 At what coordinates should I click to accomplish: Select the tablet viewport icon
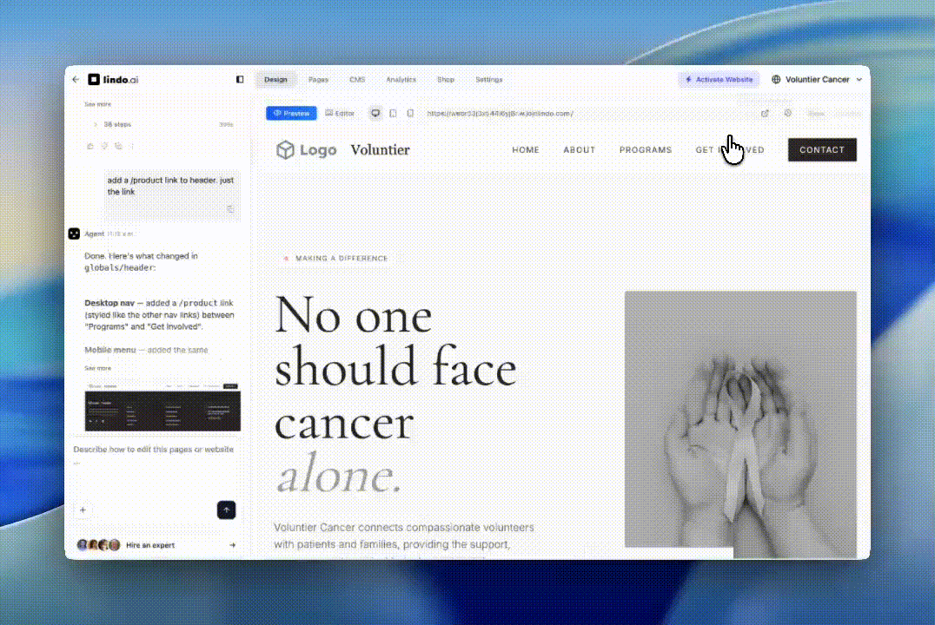tap(393, 113)
